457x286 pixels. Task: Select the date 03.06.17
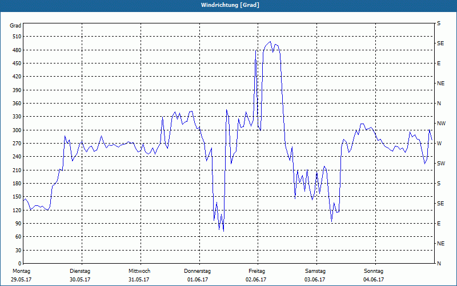315,280
